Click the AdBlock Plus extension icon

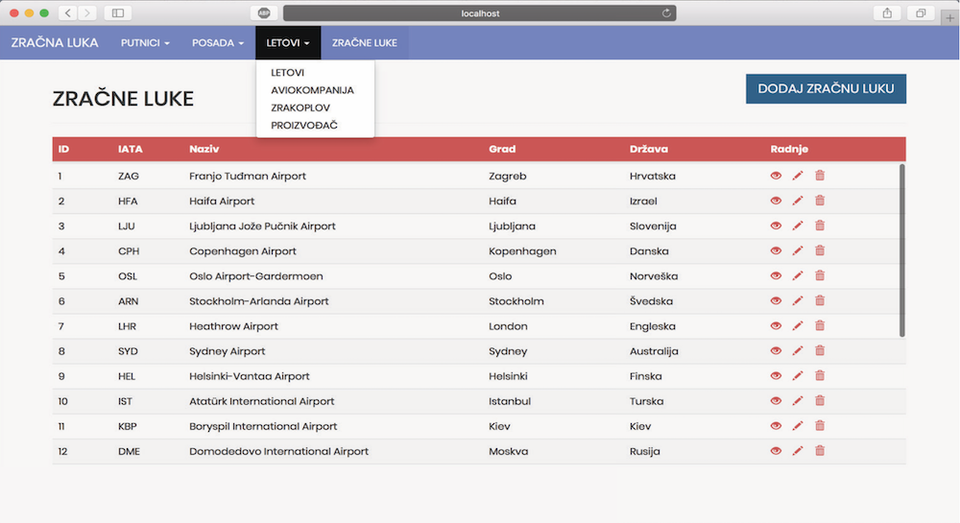[263, 13]
